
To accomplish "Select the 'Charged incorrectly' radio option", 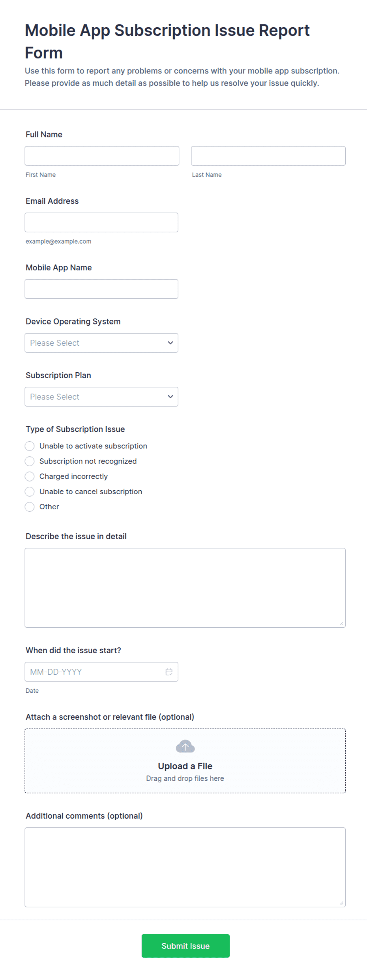I will click(x=30, y=476).
